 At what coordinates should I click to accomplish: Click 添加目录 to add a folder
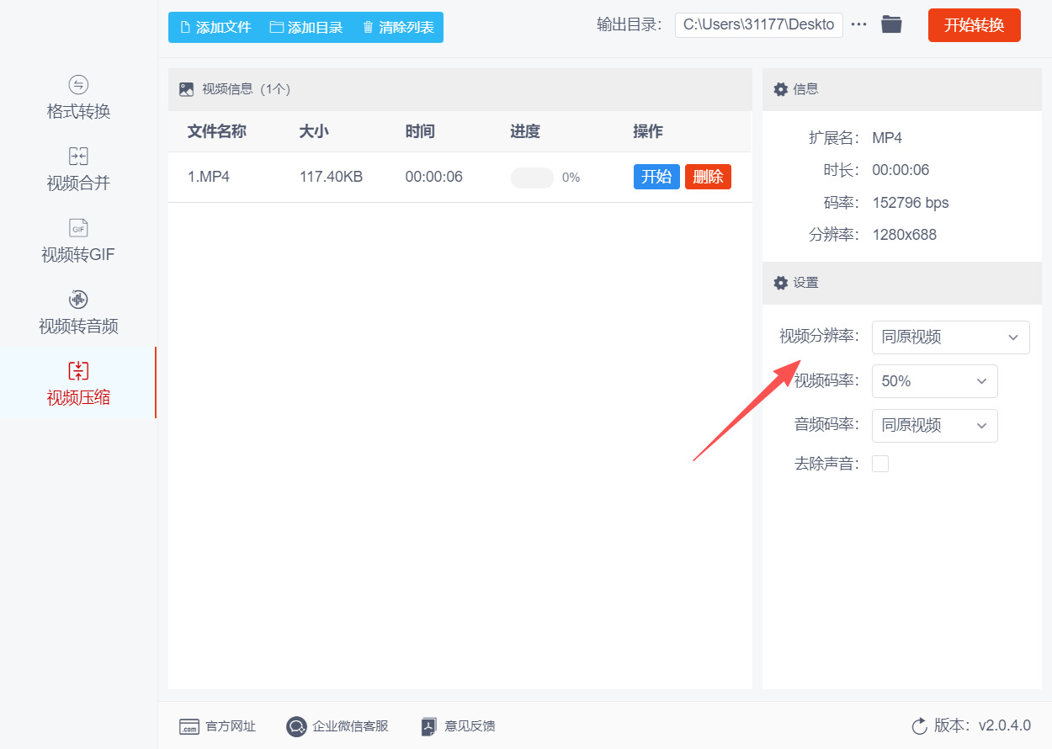pyautogui.click(x=306, y=27)
